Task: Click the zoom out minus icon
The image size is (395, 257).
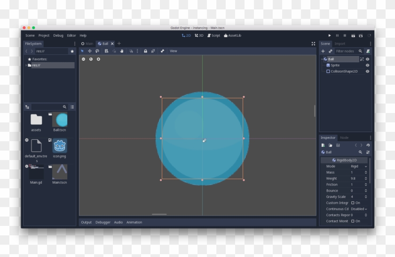Action: coord(84,59)
